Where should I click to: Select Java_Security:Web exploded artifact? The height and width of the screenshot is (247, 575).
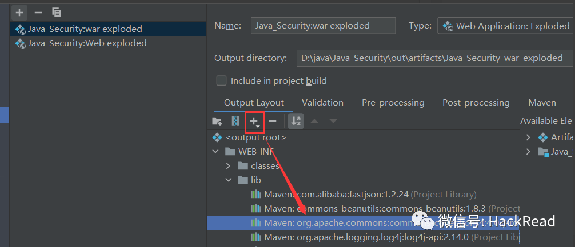tap(108, 43)
